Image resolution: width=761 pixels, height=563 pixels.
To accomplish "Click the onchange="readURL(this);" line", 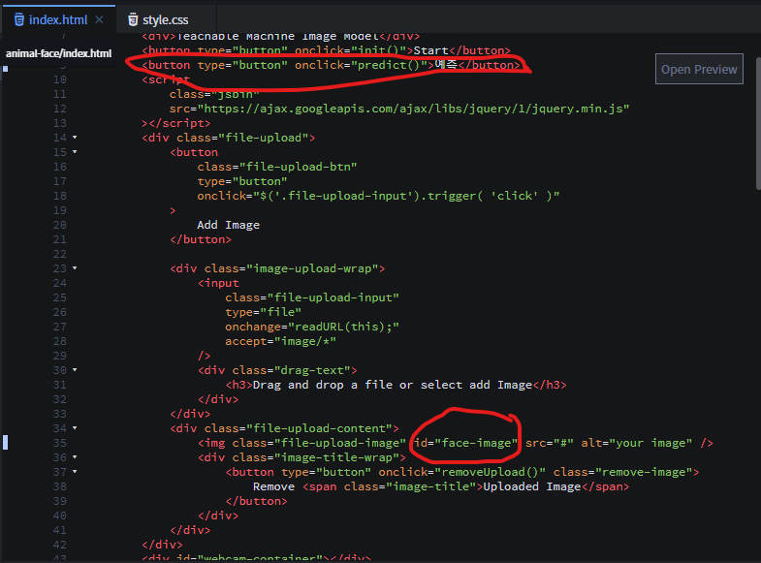I will (312, 327).
